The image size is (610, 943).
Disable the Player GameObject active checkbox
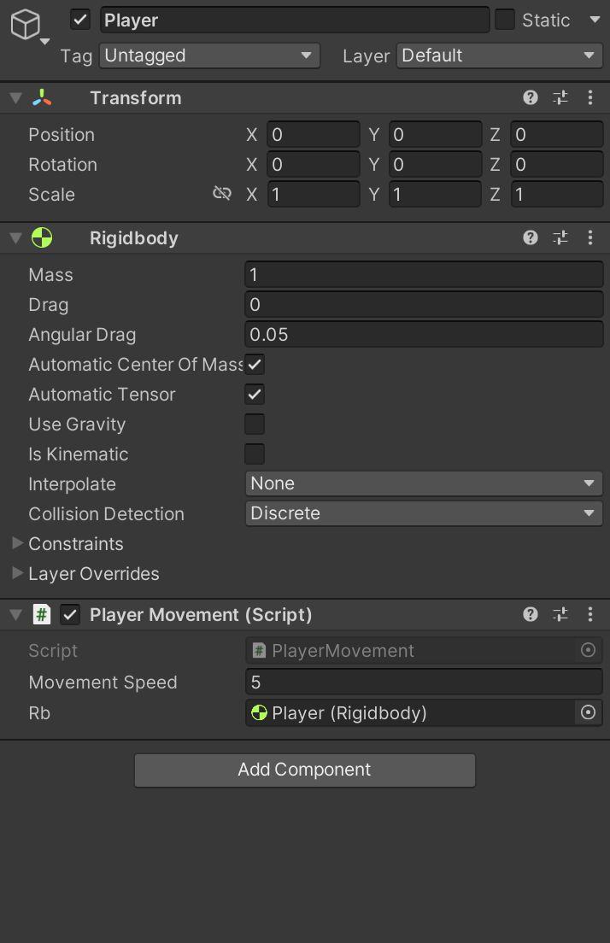click(80, 20)
